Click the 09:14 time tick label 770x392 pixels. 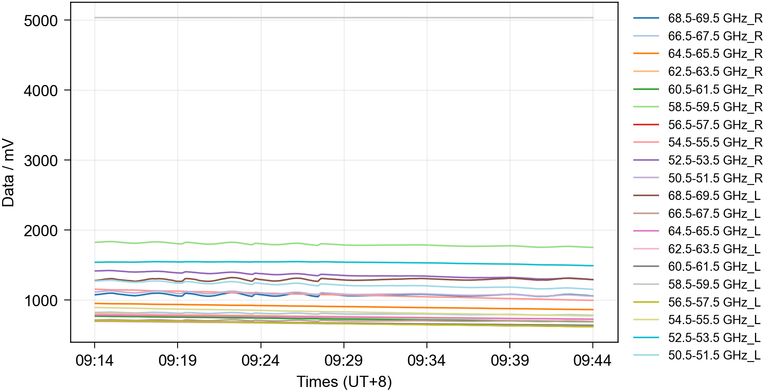click(95, 360)
